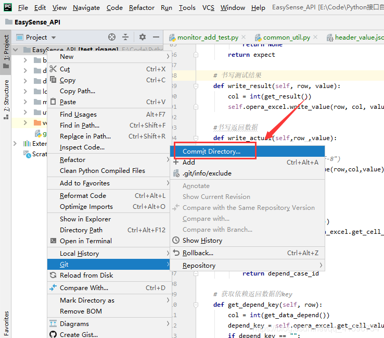The height and width of the screenshot is (338, 384).
Task: Click the External Libraries icon
Action: pos(27,143)
